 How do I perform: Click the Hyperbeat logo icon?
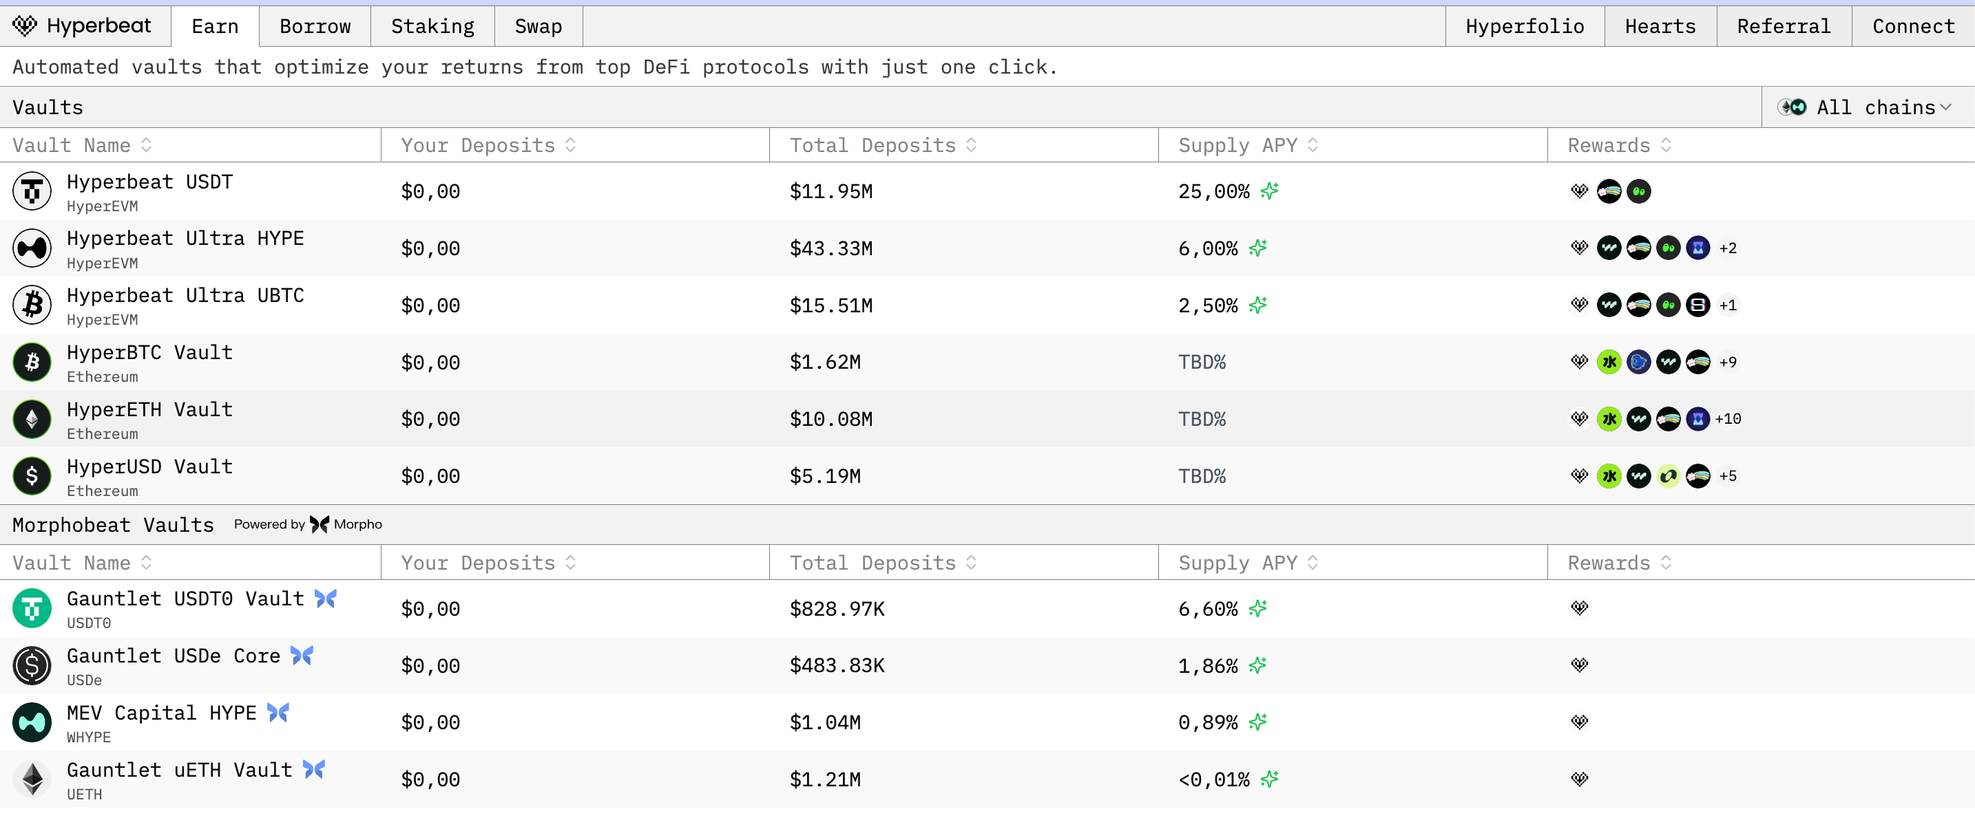25,26
